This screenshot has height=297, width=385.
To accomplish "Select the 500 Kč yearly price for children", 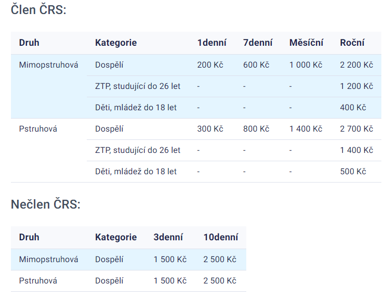I will tap(353, 172).
